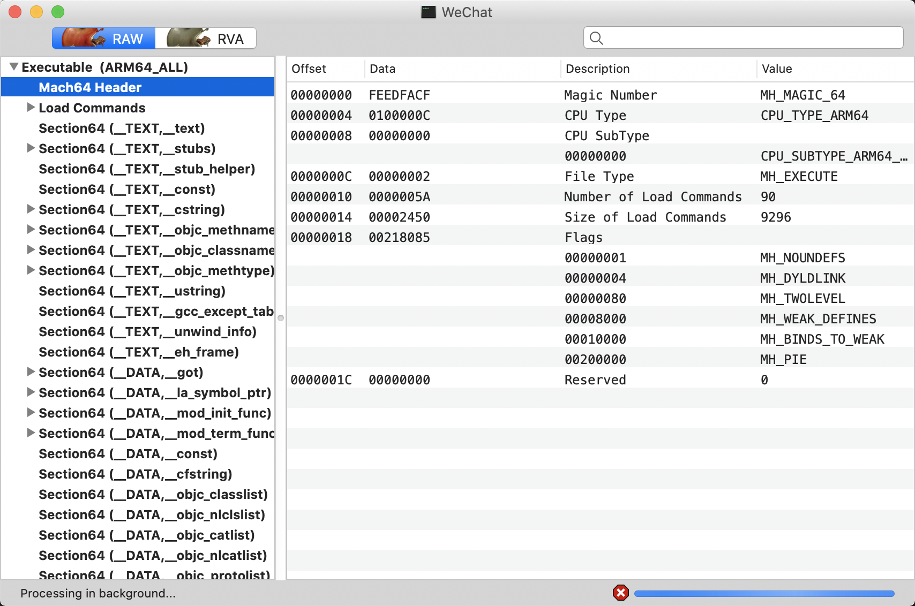The width and height of the screenshot is (915, 606).
Task: Expand the Load Commands node
Action: click(x=31, y=108)
